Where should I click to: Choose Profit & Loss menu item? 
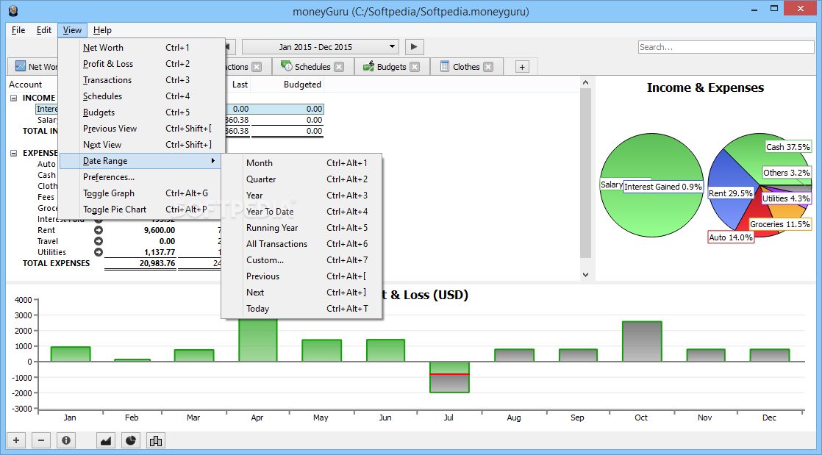click(x=142, y=64)
